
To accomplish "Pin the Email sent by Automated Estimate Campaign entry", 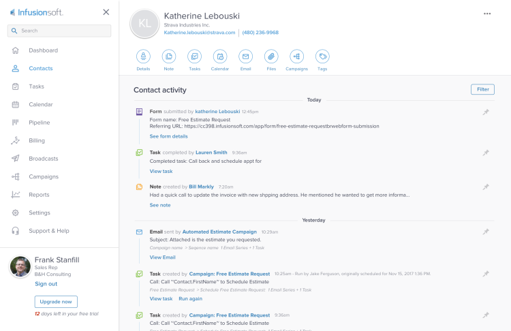I will 486,232.
